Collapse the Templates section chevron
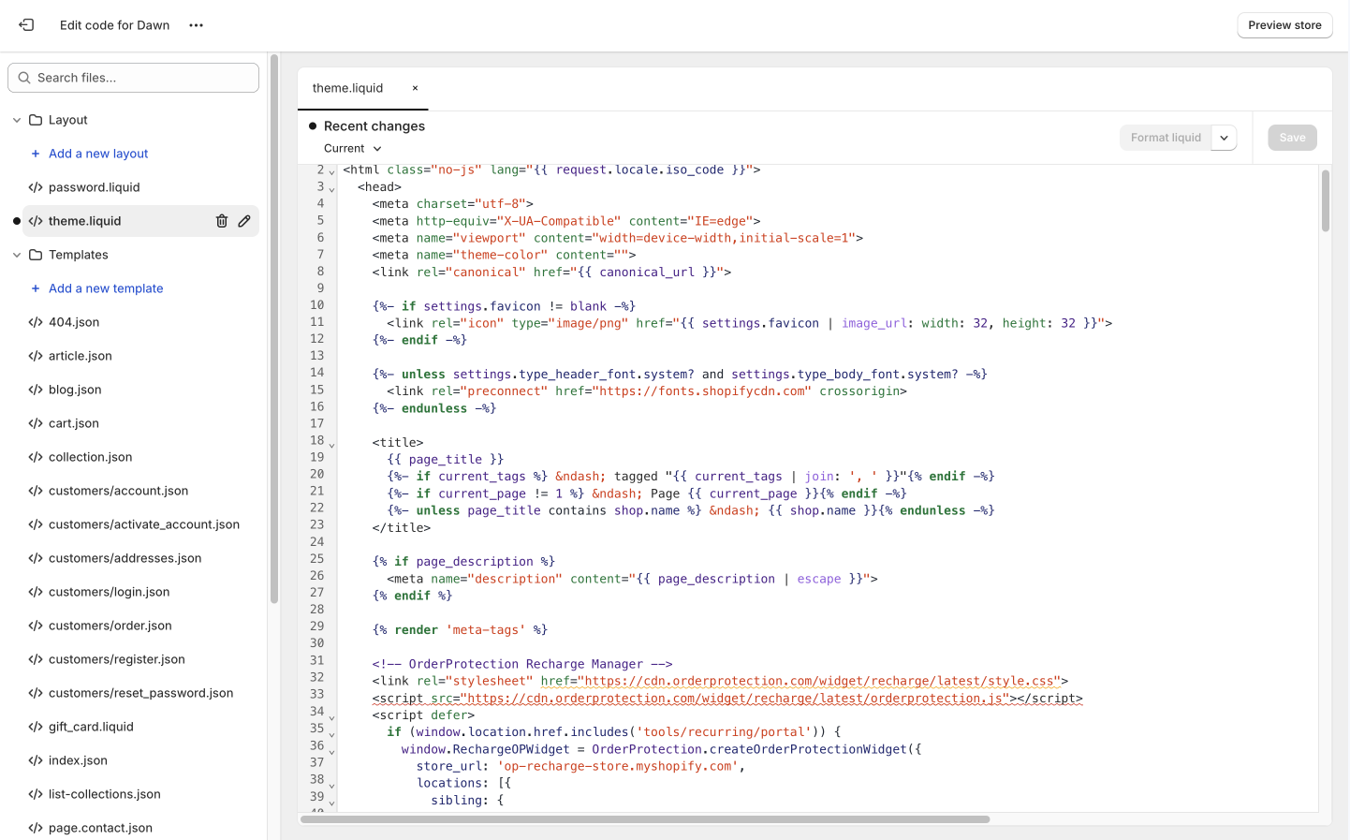Viewport: 1350px width, 840px height. 16,254
